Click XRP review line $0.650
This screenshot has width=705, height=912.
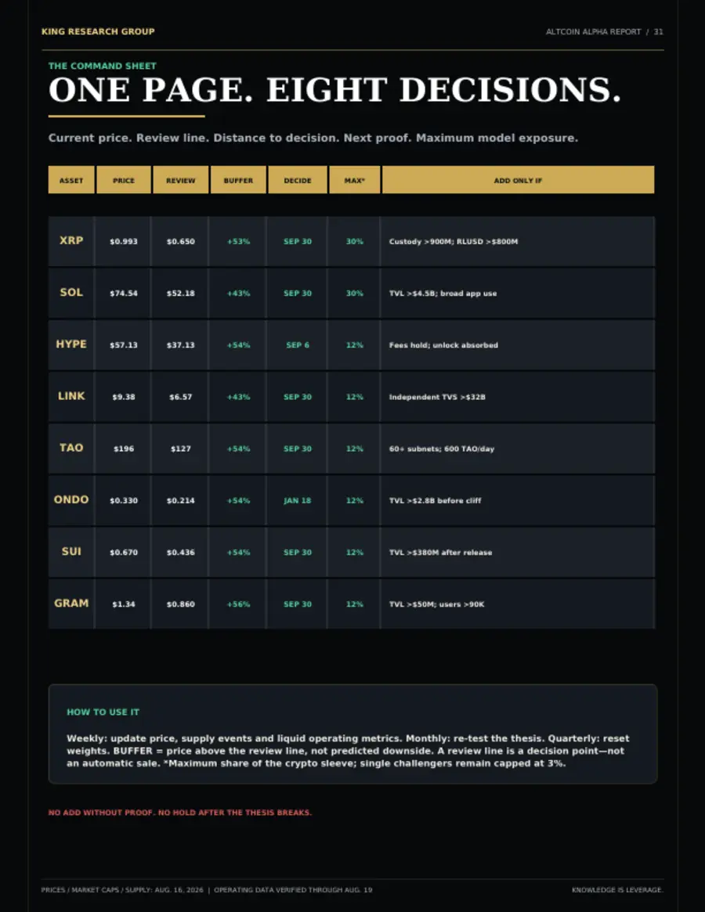[180, 241]
